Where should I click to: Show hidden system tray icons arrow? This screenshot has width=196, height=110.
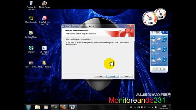tap(135, 107)
